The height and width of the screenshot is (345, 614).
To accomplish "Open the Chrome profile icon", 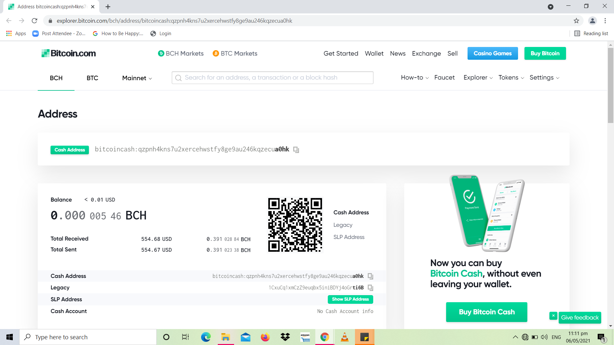I will pyautogui.click(x=592, y=21).
